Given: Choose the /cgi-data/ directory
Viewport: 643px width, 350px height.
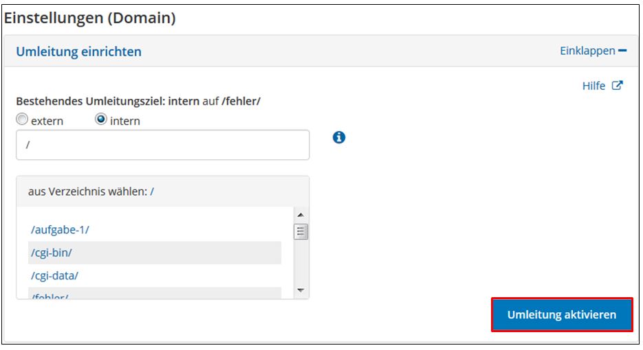Looking at the screenshot, I should click(x=54, y=275).
